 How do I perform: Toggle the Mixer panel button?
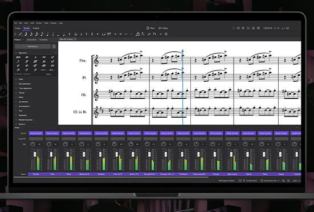[x=163, y=28]
